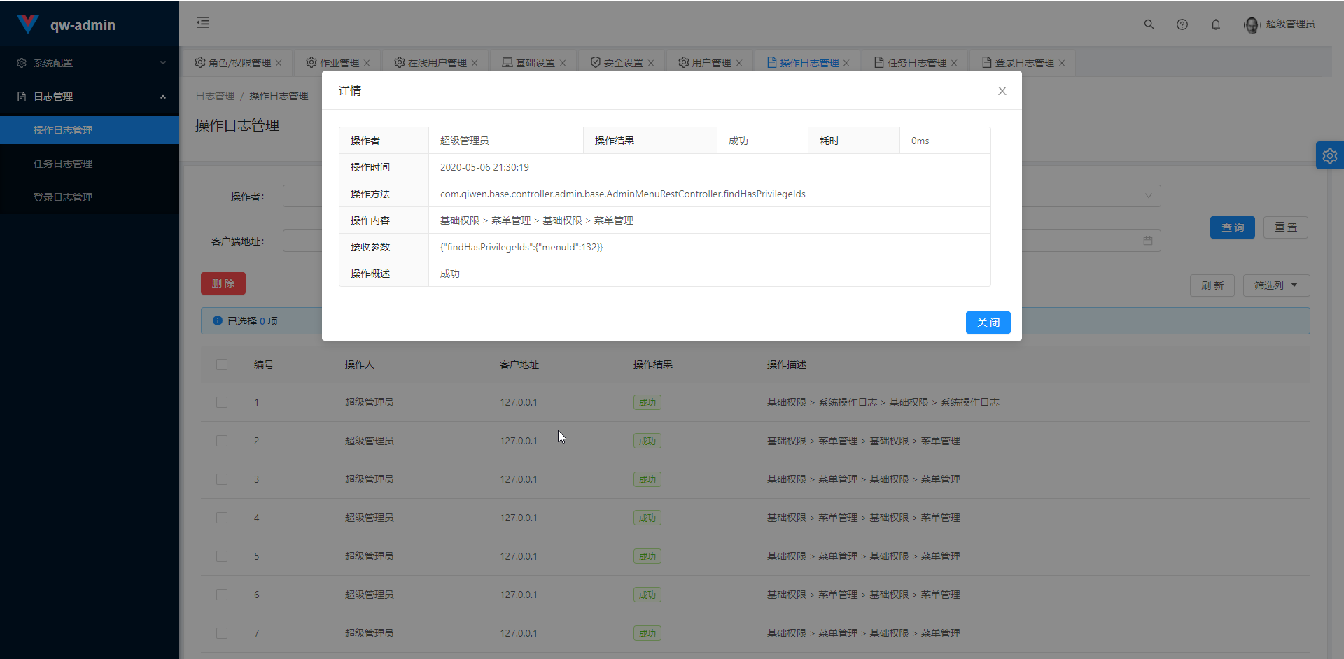Select 操作日志管理 in the sidebar

[x=90, y=130]
